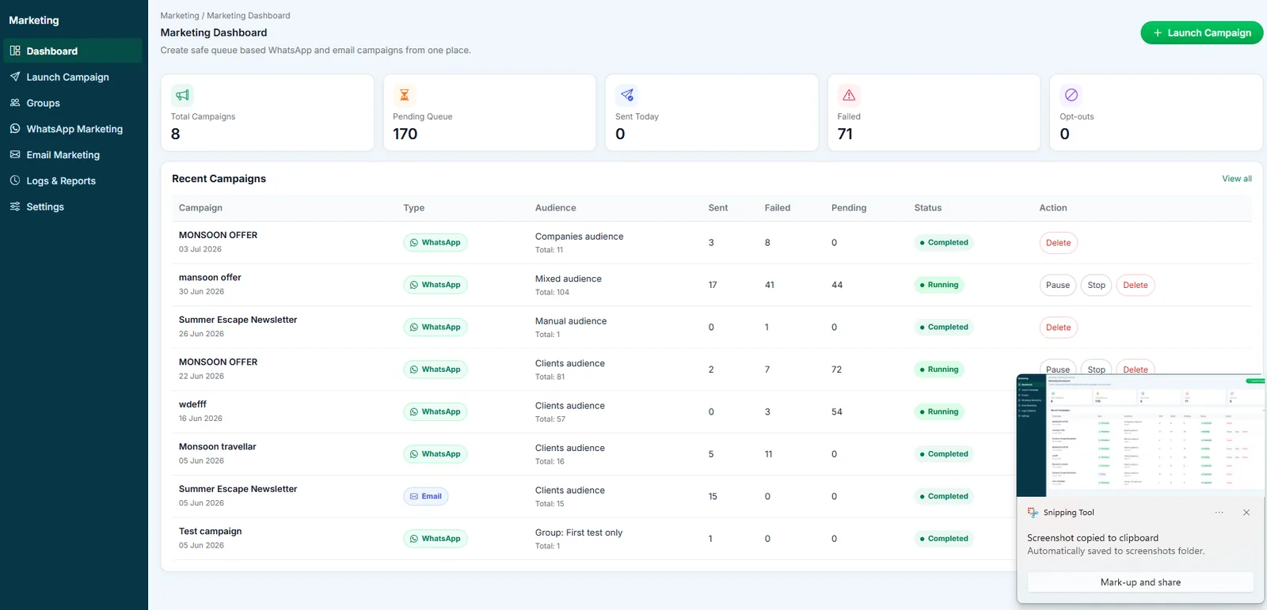Image resolution: width=1267 pixels, height=610 pixels.
Task: Click the send icon on Sent Today card
Action: pos(627,95)
